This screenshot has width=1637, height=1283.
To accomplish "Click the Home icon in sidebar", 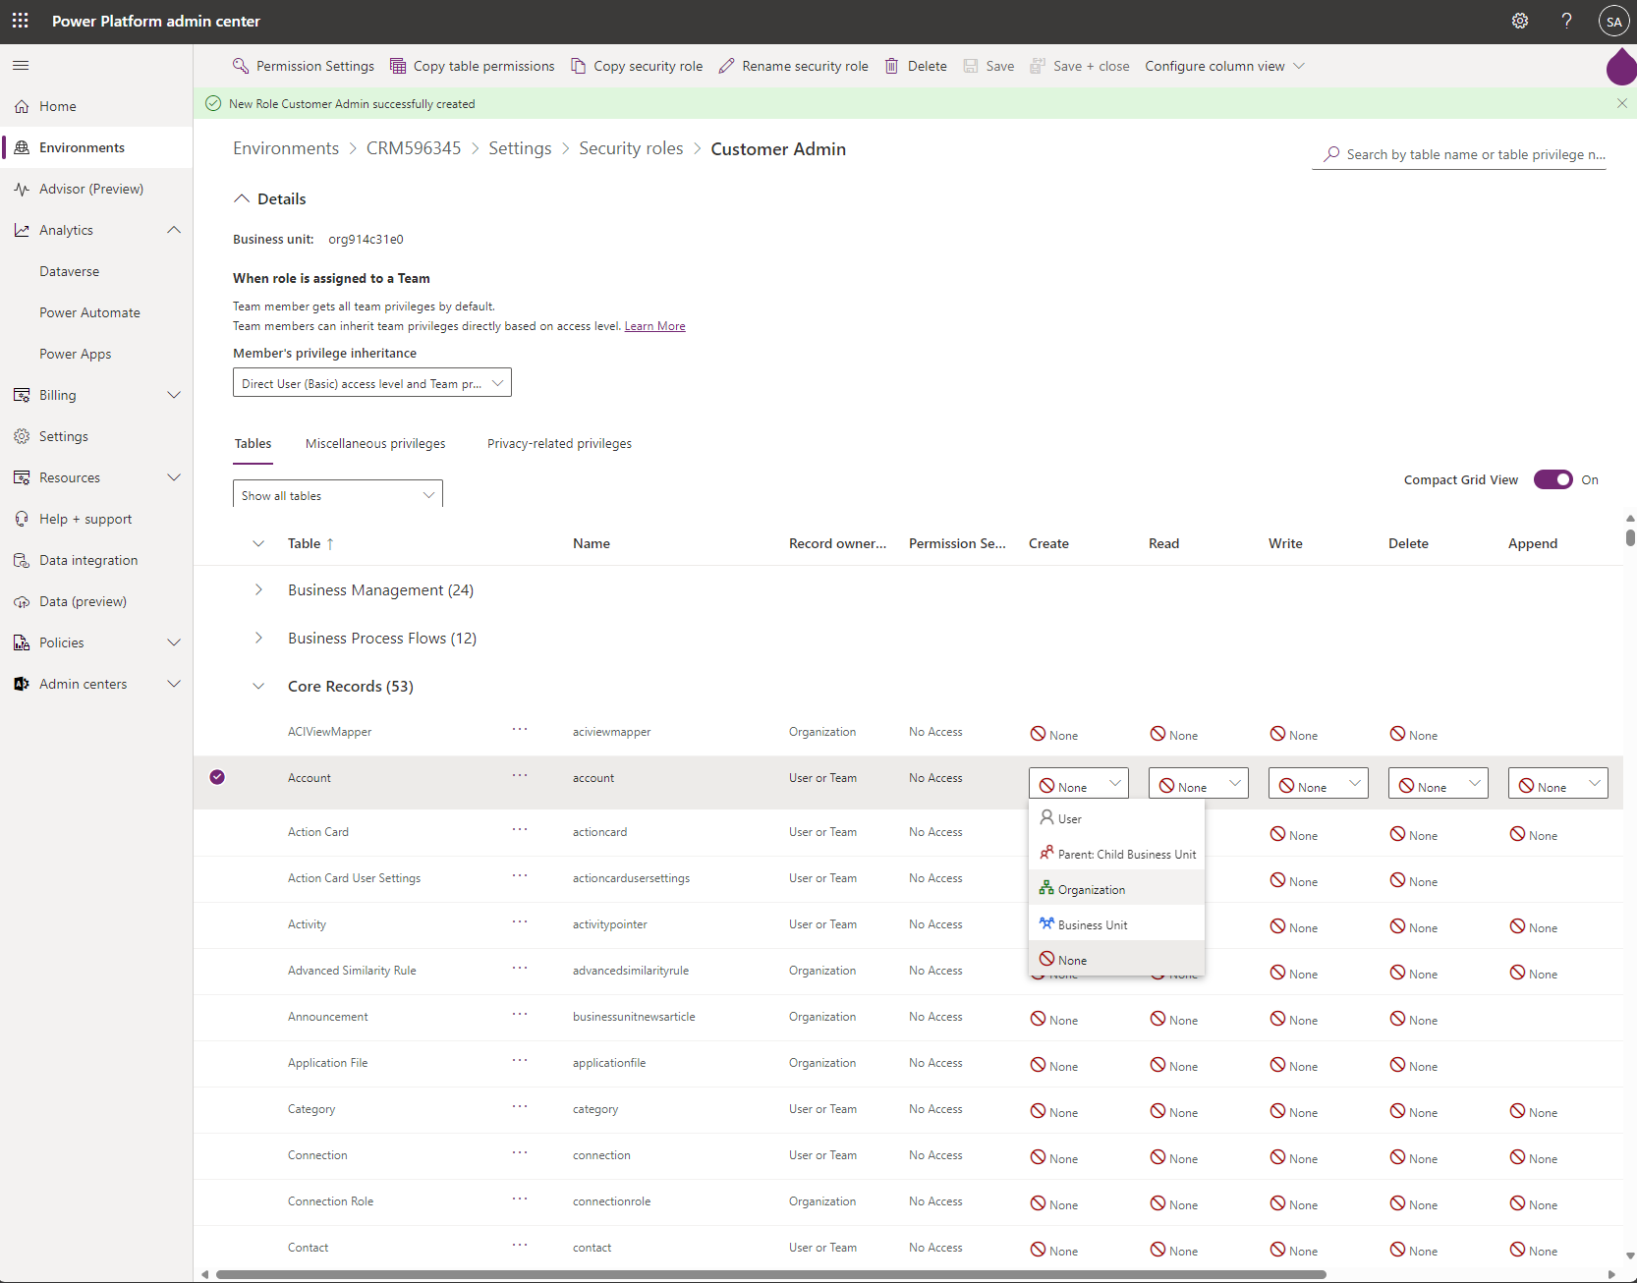I will [x=22, y=106].
